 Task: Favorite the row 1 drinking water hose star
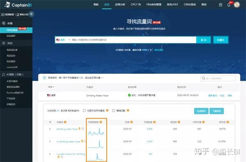point(83,128)
